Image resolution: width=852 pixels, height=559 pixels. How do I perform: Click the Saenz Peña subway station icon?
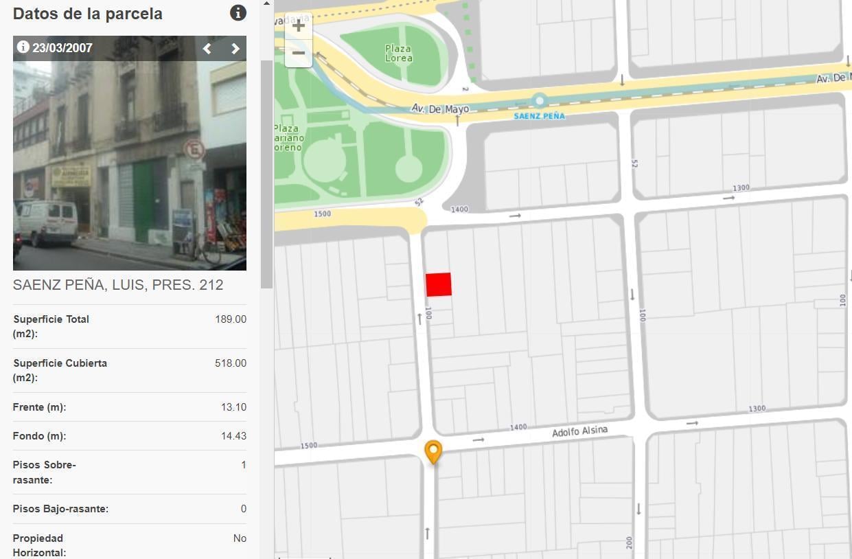(x=540, y=102)
